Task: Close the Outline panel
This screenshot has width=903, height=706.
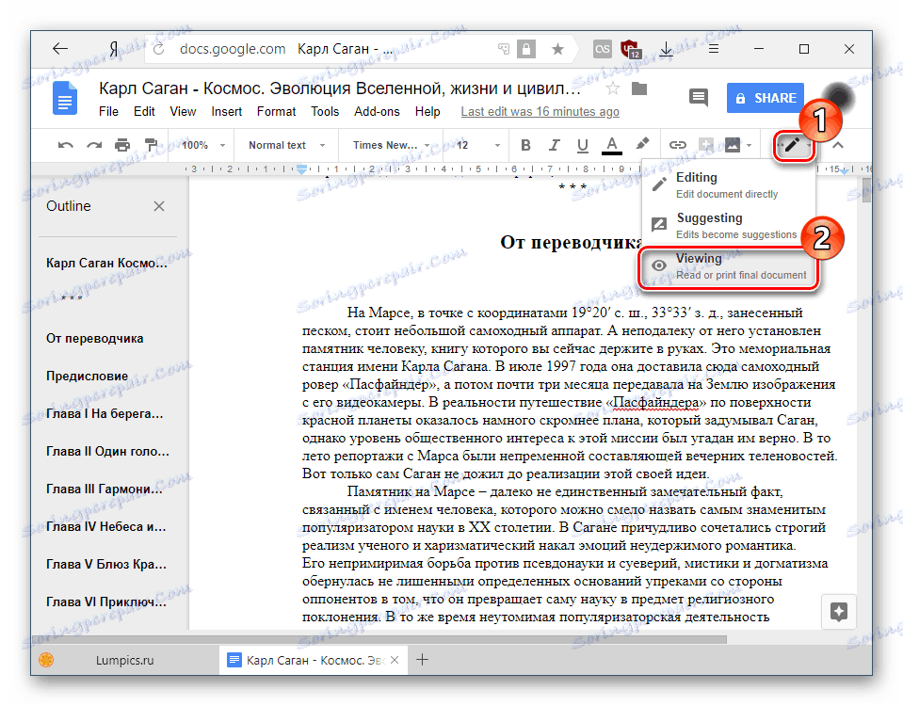Action: pyautogui.click(x=159, y=206)
